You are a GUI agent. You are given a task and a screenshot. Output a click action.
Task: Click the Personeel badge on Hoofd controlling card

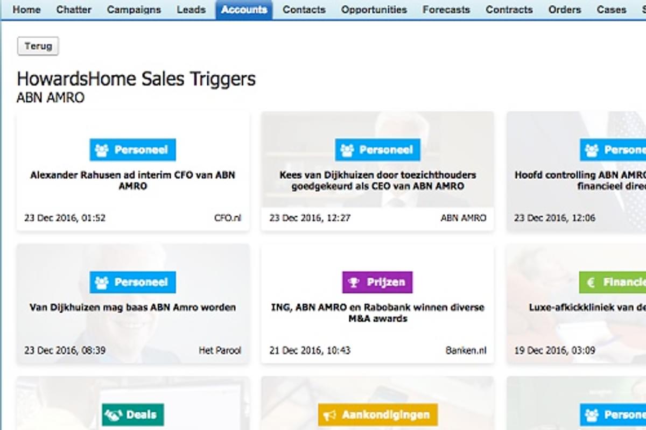pos(613,150)
